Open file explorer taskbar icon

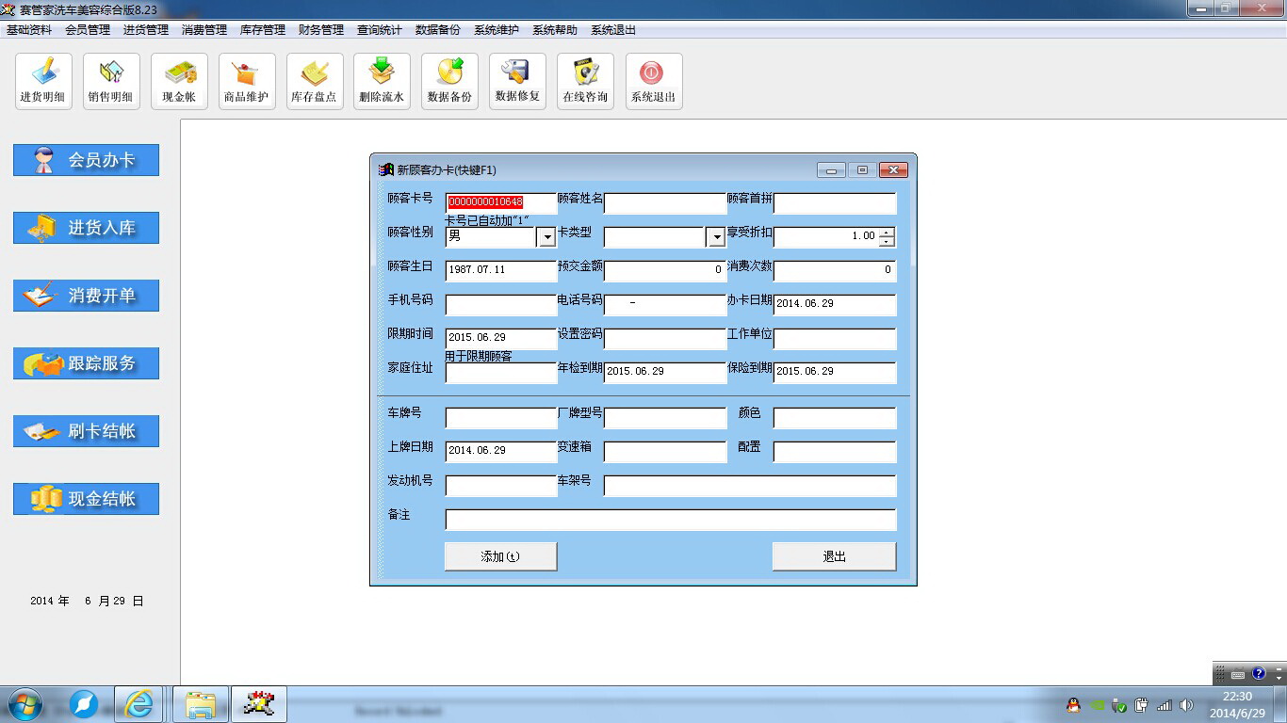(201, 704)
